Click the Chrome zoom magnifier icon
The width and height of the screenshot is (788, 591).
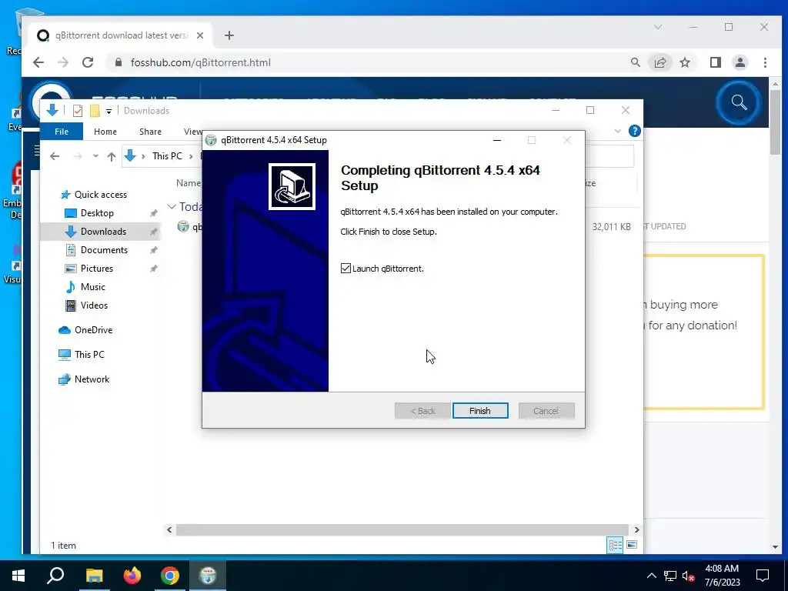tap(635, 62)
